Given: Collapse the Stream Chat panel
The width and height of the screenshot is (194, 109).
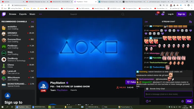Looking at the screenshot, I should coord(146,22).
